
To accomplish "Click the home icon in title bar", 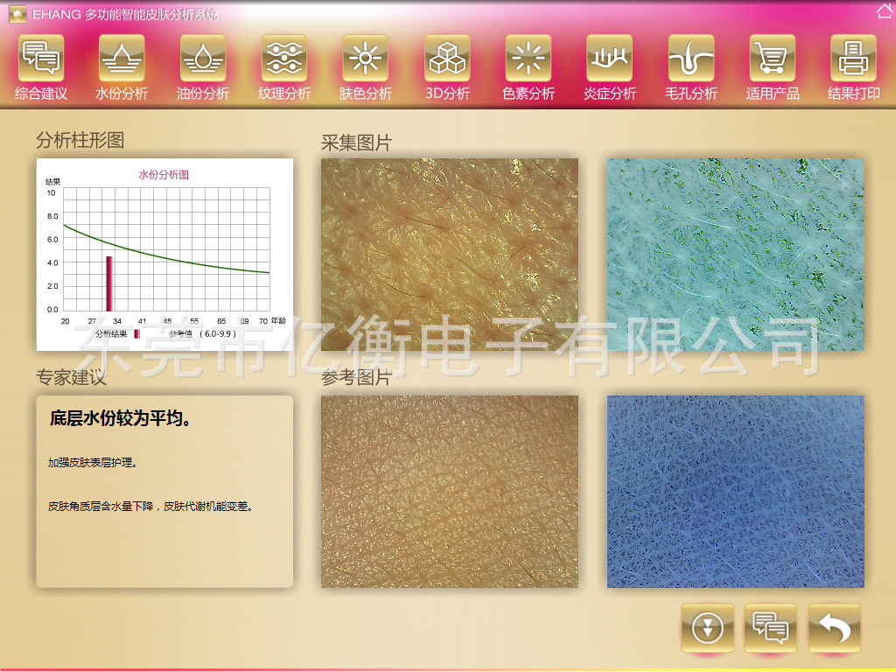I will click(x=885, y=11).
